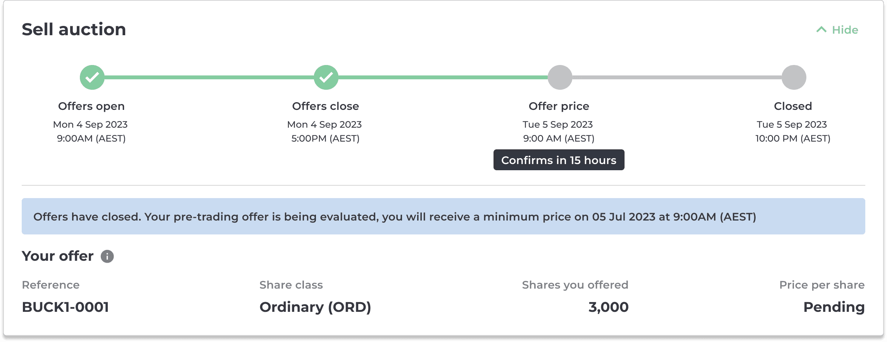Click the Sell auction heading

click(74, 29)
